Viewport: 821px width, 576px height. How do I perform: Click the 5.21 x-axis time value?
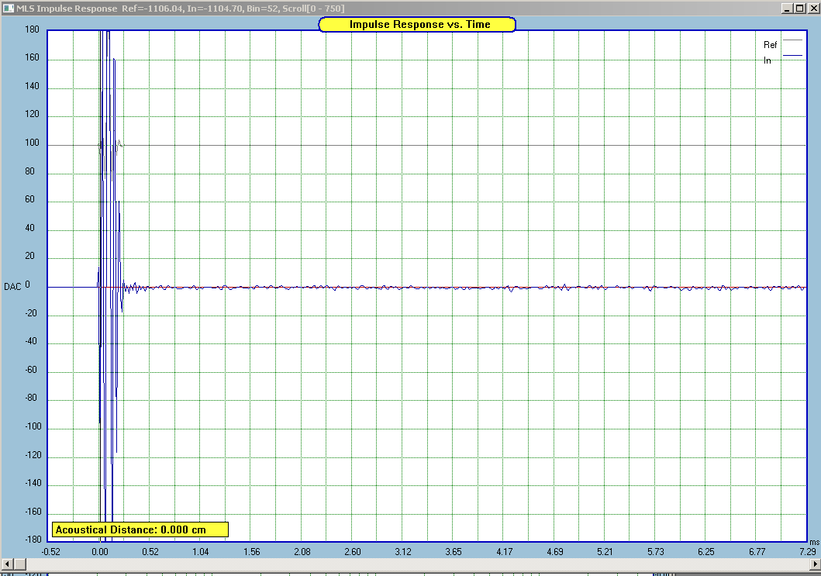pos(605,551)
